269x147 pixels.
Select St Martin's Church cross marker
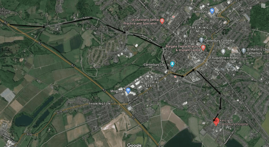(x=244, y=51)
